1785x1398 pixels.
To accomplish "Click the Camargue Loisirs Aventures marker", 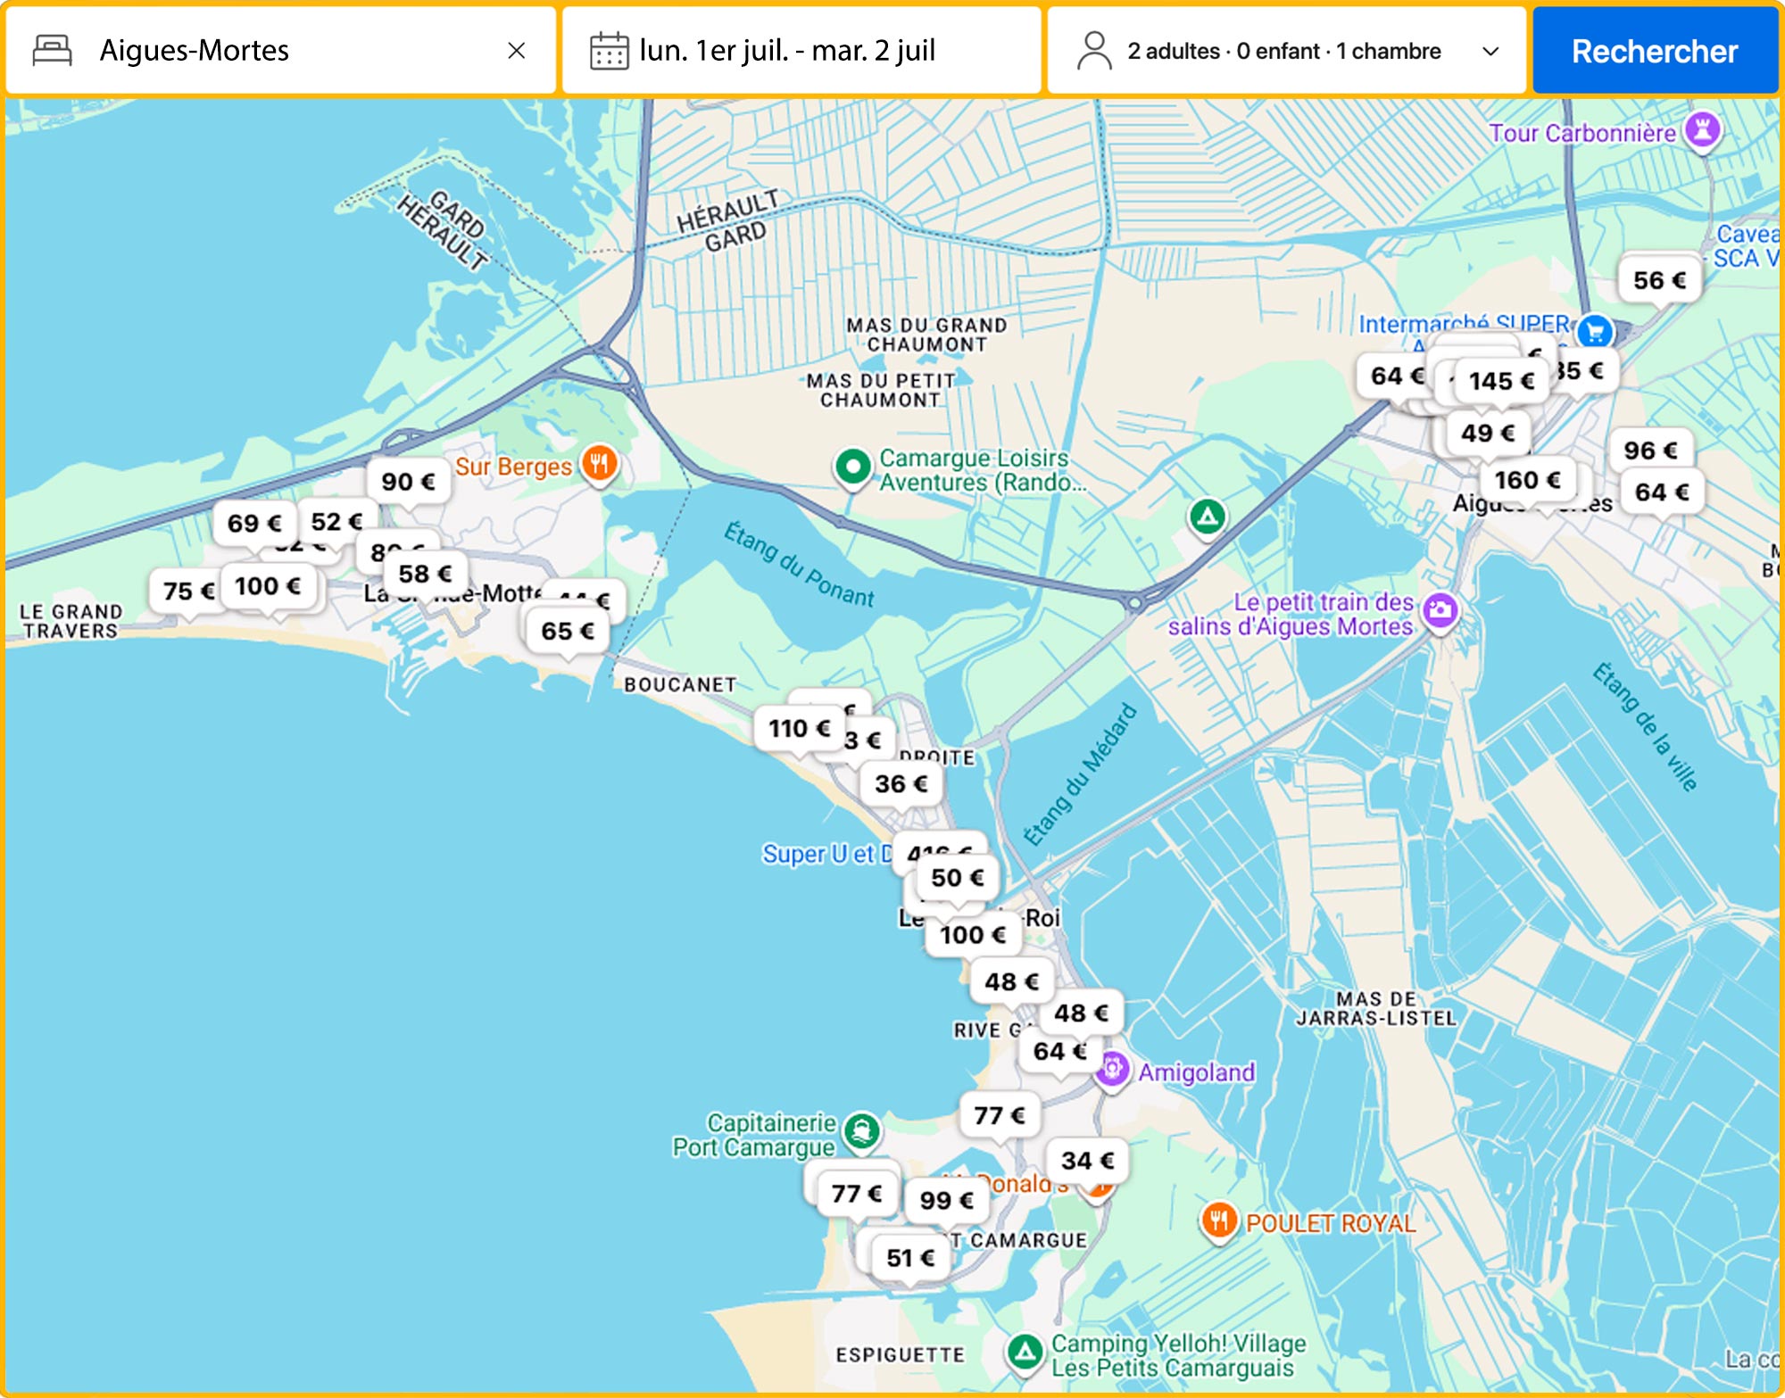I will pos(852,467).
